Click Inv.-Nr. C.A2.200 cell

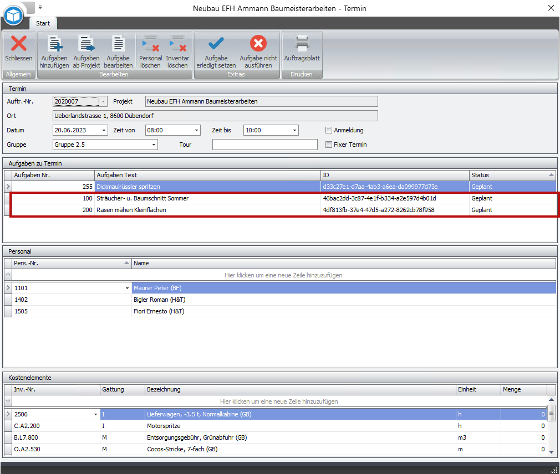[56, 426]
